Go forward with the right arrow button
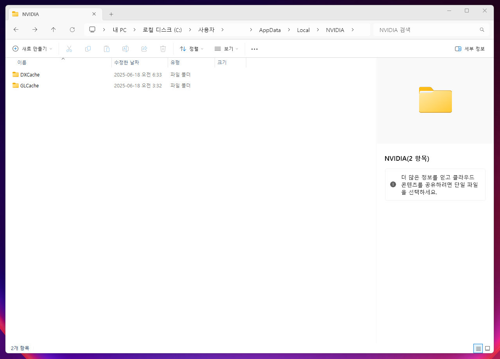Screen dimensions: 500x359 [x=35, y=30]
